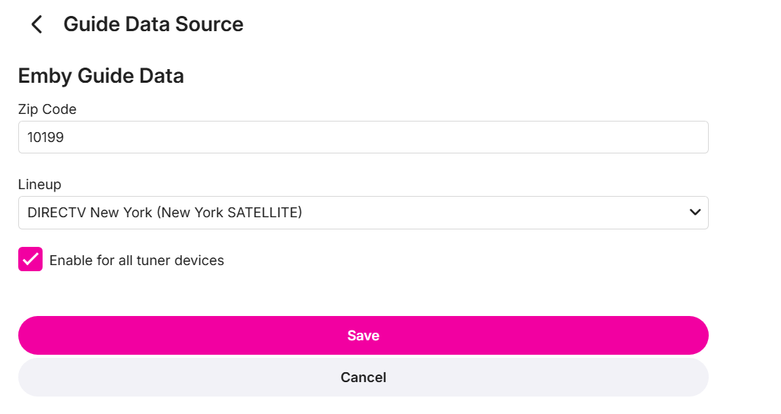This screenshot has width=781, height=414.
Task: Click the Lineup dropdown chevron arrow
Action: pyautogui.click(x=694, y=213)
